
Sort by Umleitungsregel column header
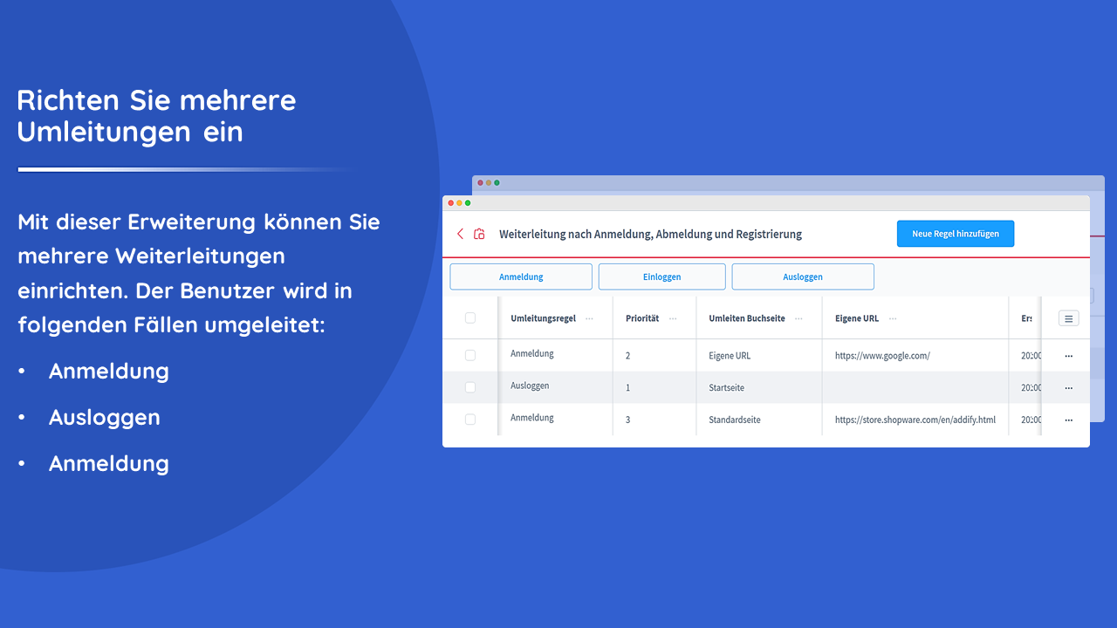[543, 318]
